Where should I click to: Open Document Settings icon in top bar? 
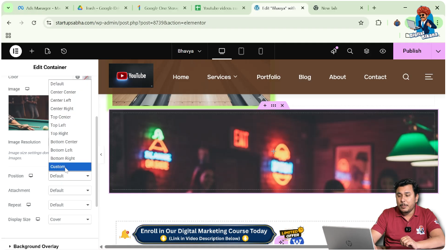[x=48, y=51]
